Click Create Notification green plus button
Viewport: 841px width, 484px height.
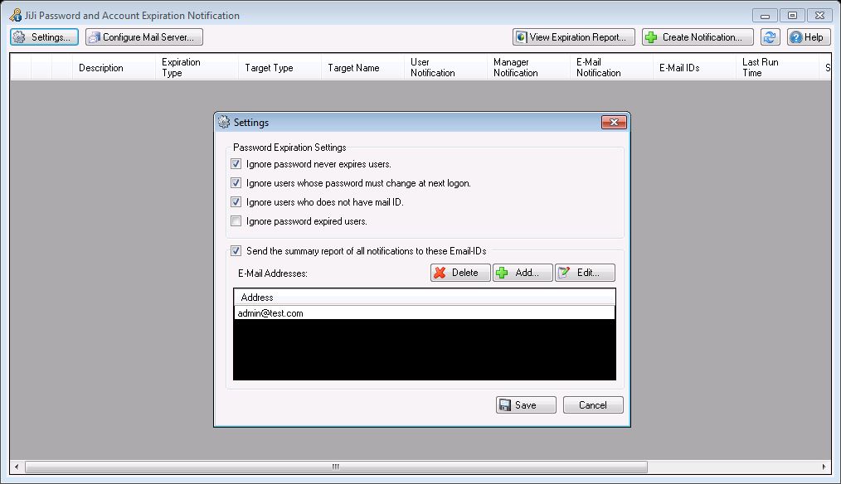tap(698, 37)
